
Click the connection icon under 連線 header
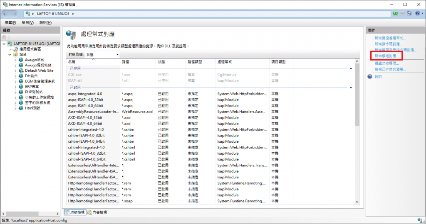4,37
